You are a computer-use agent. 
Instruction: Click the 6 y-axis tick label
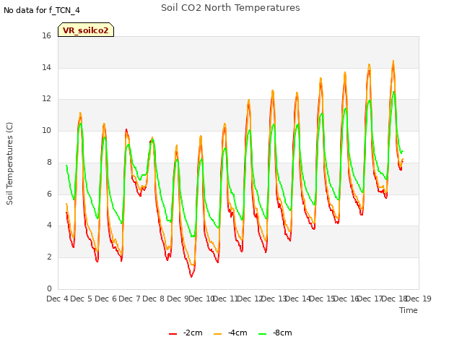coord(49,194)
